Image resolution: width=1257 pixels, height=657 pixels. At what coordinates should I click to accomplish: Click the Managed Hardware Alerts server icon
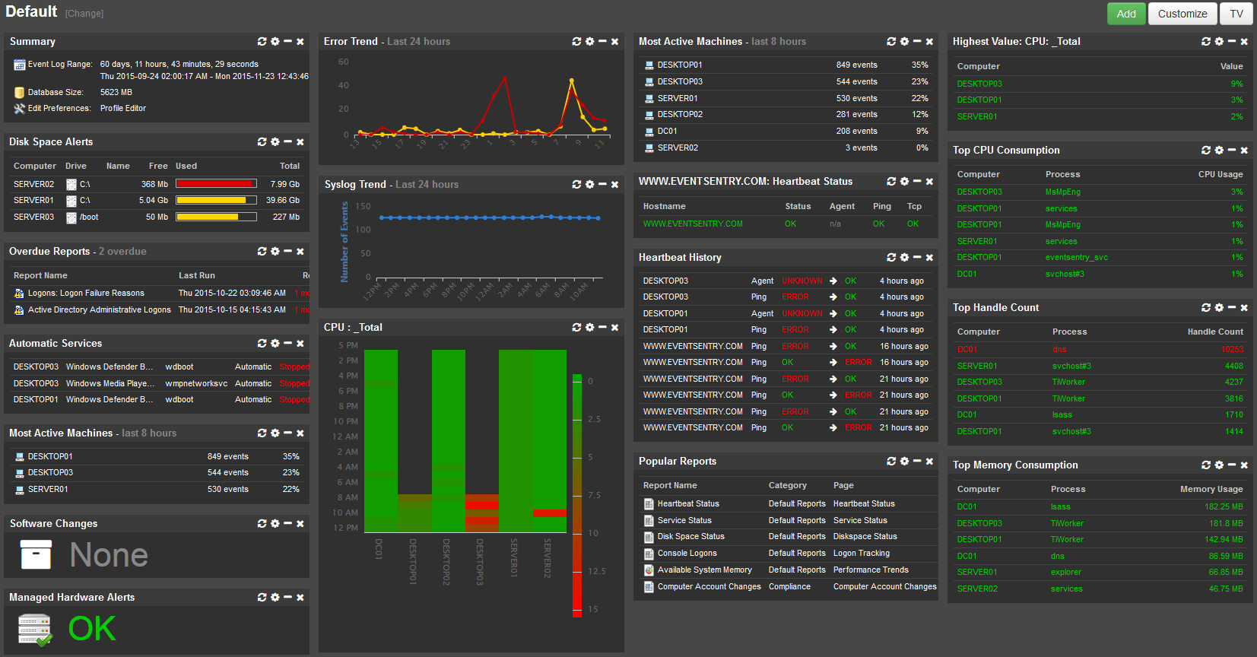35,630
